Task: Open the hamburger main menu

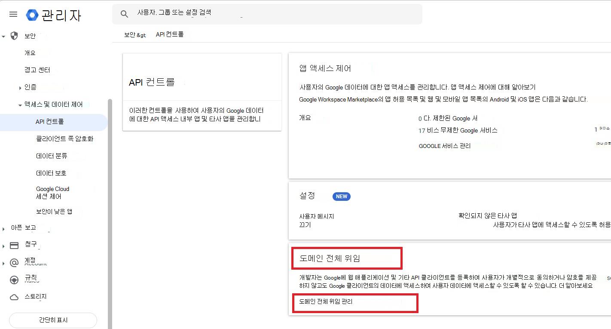Action: (x=13, y=14)
